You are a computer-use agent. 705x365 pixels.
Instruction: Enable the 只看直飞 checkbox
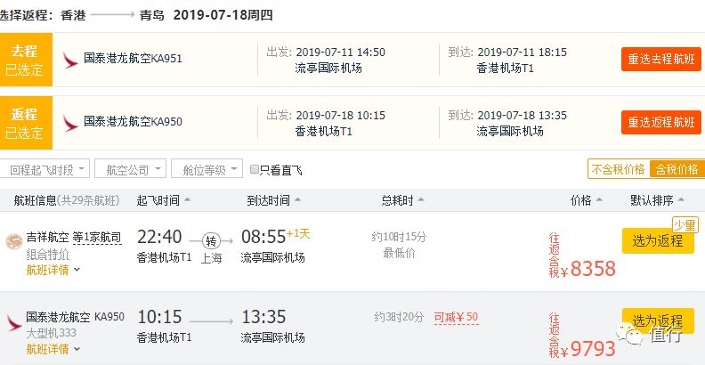click(x=255, y=169)
